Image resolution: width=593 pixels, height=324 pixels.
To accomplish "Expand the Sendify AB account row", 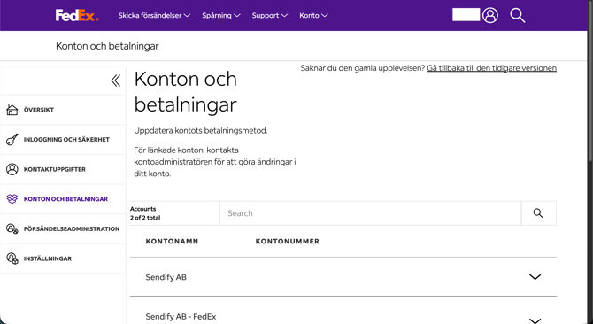I will [x=535, y=277].
